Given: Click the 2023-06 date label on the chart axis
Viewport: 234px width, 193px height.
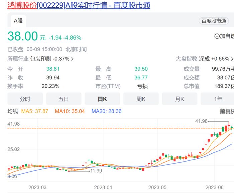Looking at the screenshot, I should (215, 187).
